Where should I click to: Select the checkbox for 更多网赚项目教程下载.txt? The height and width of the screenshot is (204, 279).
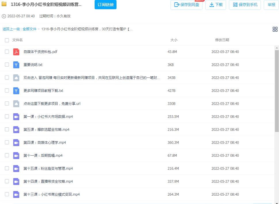point(7,90)
